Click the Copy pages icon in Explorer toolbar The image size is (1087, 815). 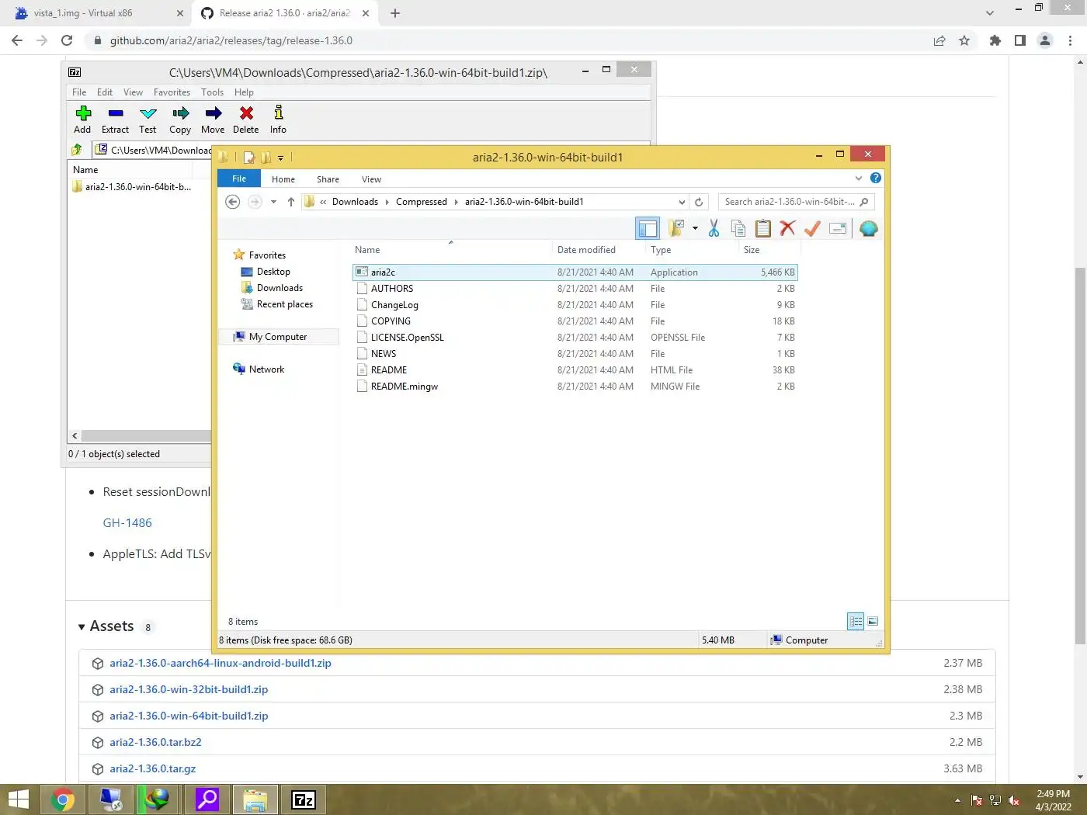coord(738,228)
